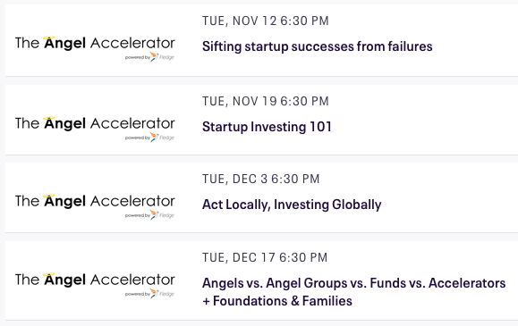This screenshot has height=326, width=518.
Task: Click the '+ Foundations & Families' title line
Action: click(x=277, y=301)
